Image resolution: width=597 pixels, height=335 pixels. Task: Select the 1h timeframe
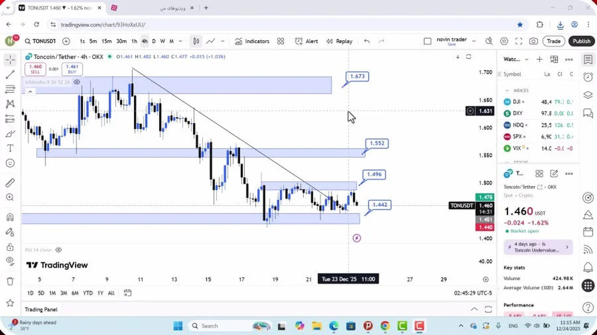coord(134,41)
